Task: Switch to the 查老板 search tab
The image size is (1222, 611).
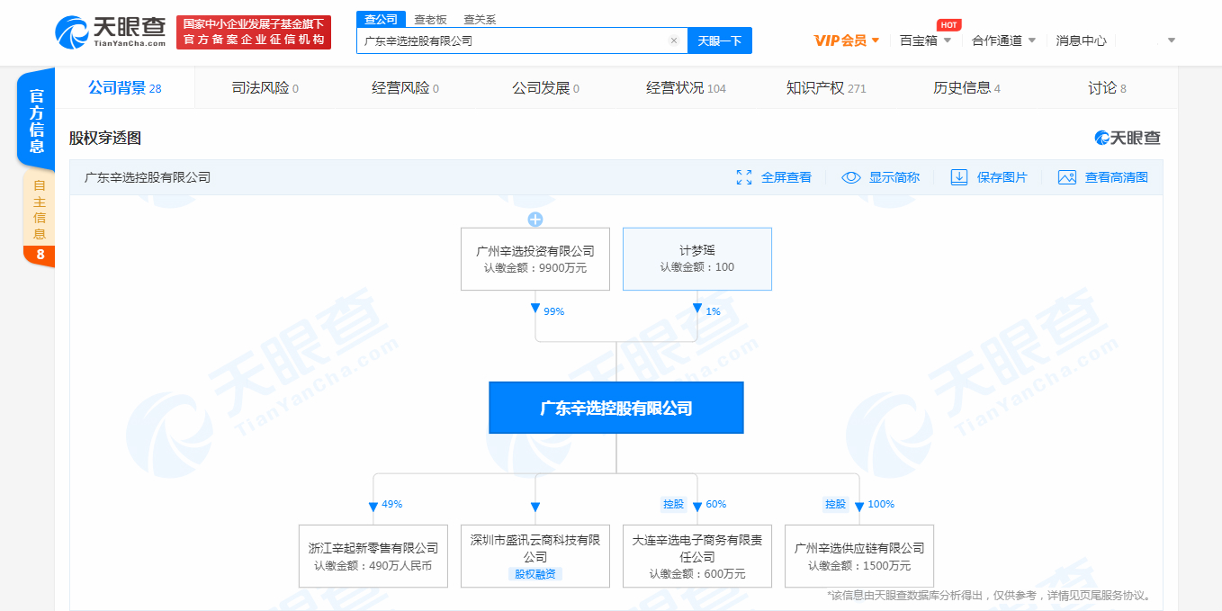Action: (429, 18)
